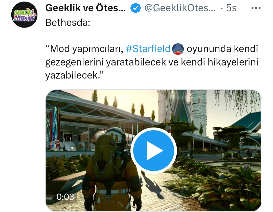Click the Geeklik ve Ötes... display name

tap(85, 8)
